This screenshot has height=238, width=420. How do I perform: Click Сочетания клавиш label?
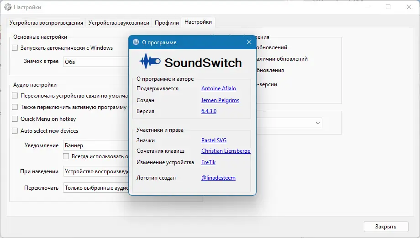pyautogui.click(x=160, y=151)
